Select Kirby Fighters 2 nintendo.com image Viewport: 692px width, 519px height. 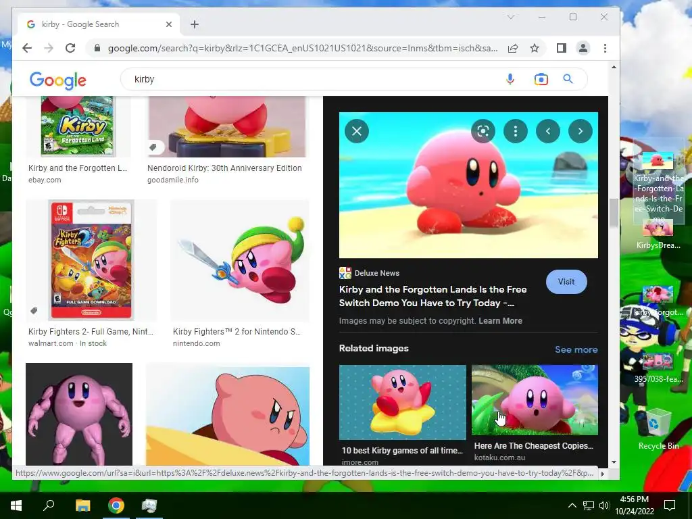[240, 260]
